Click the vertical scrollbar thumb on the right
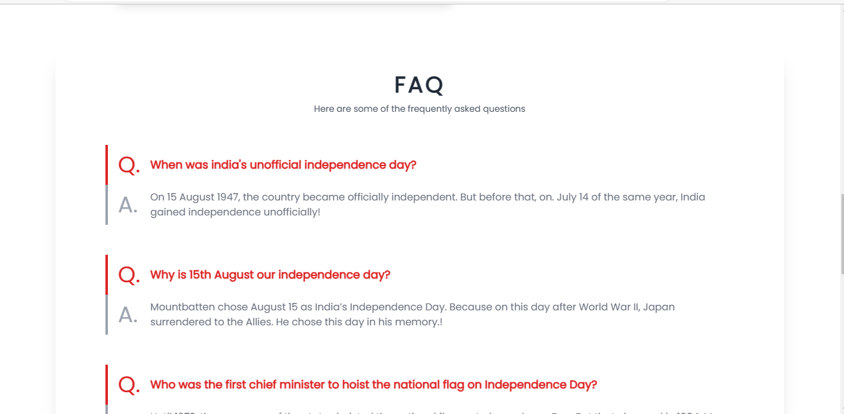 pyautogui.click(x=843, y=234)
